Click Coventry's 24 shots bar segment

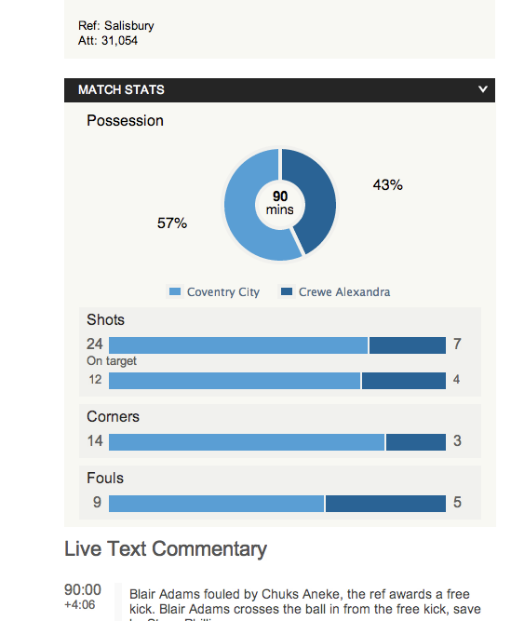click(238, 345)
